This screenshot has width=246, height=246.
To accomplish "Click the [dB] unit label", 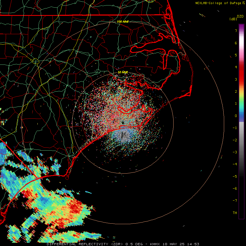I will [233, 19].
